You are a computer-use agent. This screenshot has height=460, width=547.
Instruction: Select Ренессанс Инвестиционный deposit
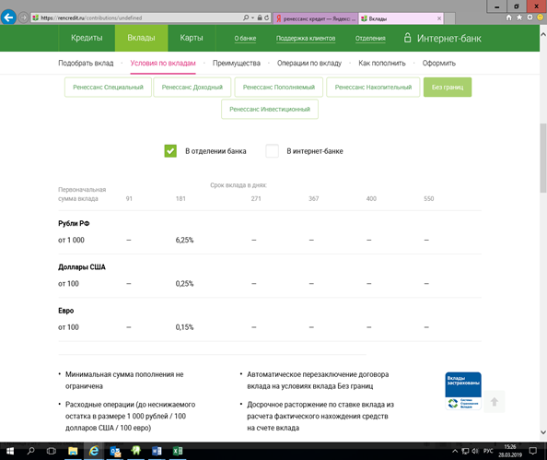(x=270, y=110)
